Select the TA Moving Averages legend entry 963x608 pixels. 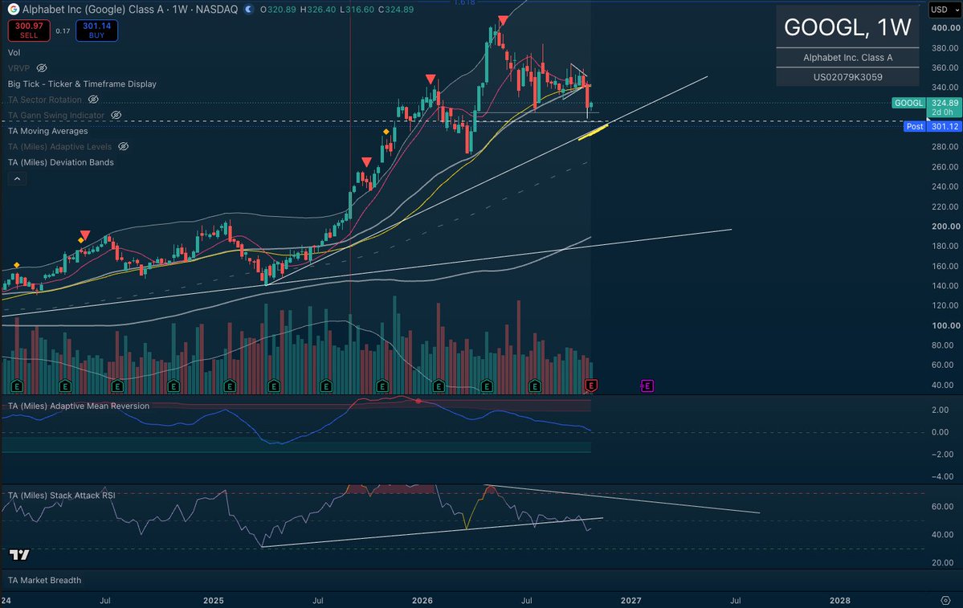click(x=47, y=131)
